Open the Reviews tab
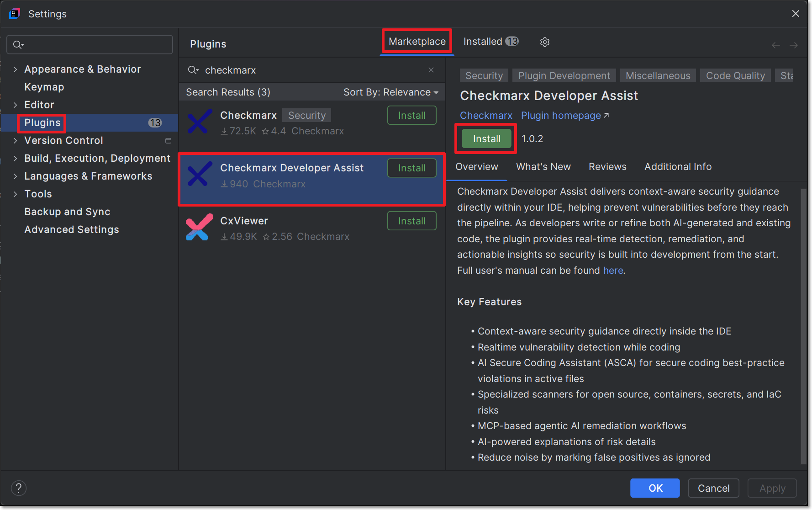Screen dimensions: 812x510 point(607,167)
